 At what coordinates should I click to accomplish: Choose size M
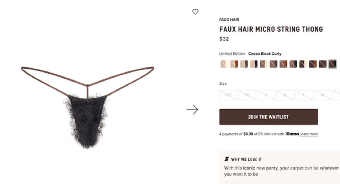tap(285, 95)
